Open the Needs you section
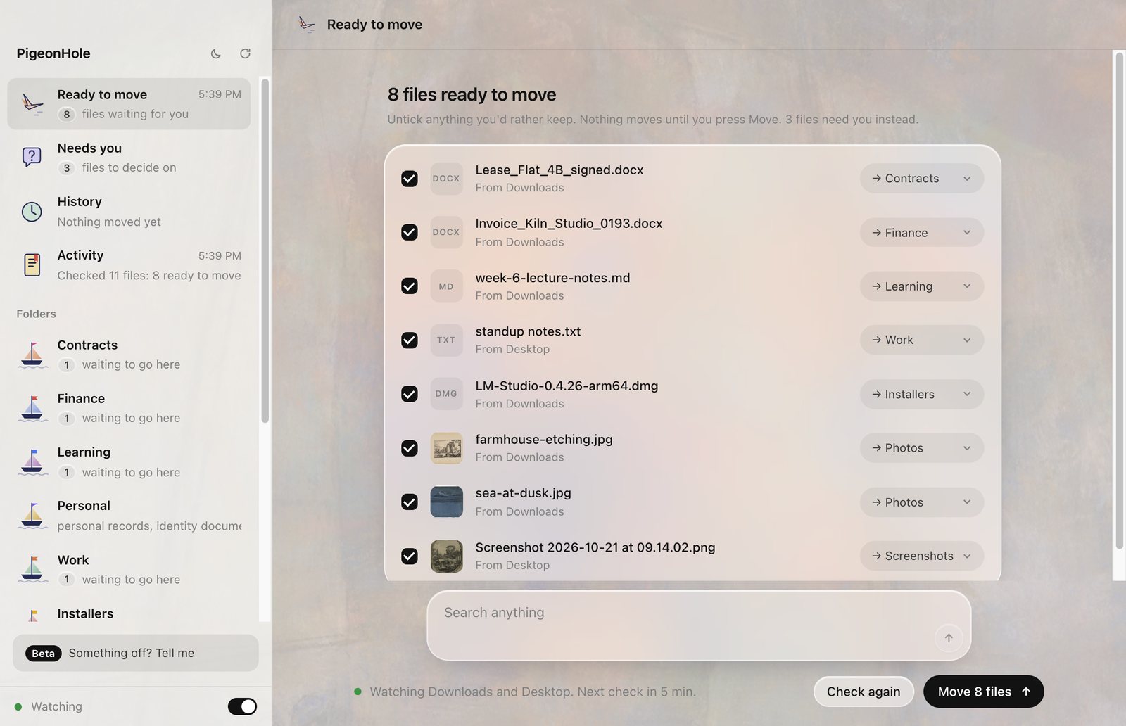 129,158
